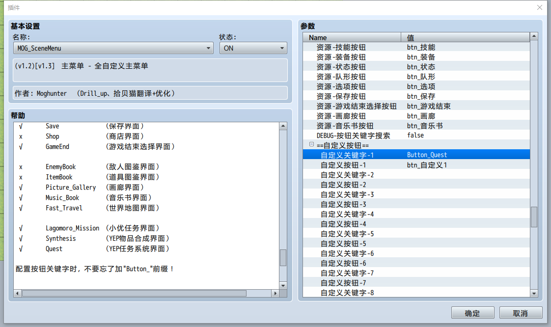Screen dimensions: 551x327
Task: Select the 自定义按钮-5 row
Action: [416, 244]
